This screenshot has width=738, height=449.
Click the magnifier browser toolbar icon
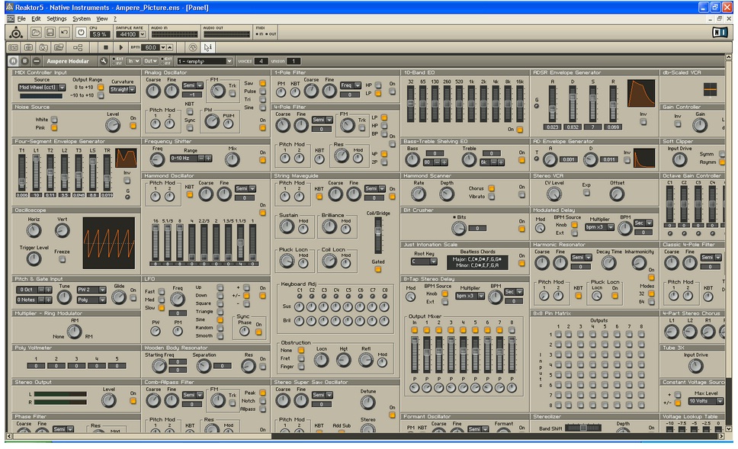click(x=43, y=47)
